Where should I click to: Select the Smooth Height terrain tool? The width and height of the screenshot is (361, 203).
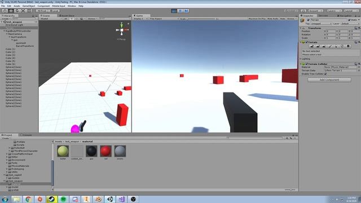click(x=324, y=46)
